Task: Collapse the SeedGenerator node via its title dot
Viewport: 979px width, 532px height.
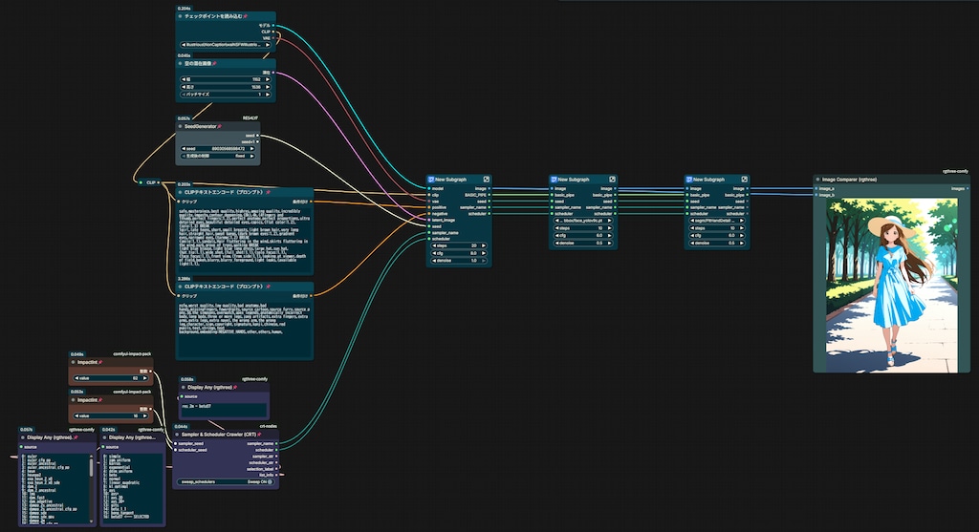Action: click(181, 127)
